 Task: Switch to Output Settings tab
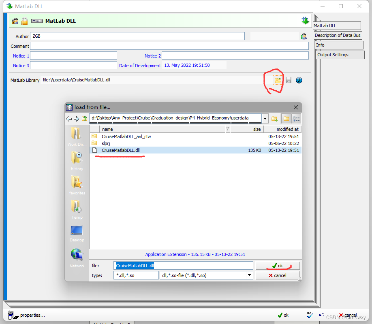pyautogui.click(x=340, y=55)
